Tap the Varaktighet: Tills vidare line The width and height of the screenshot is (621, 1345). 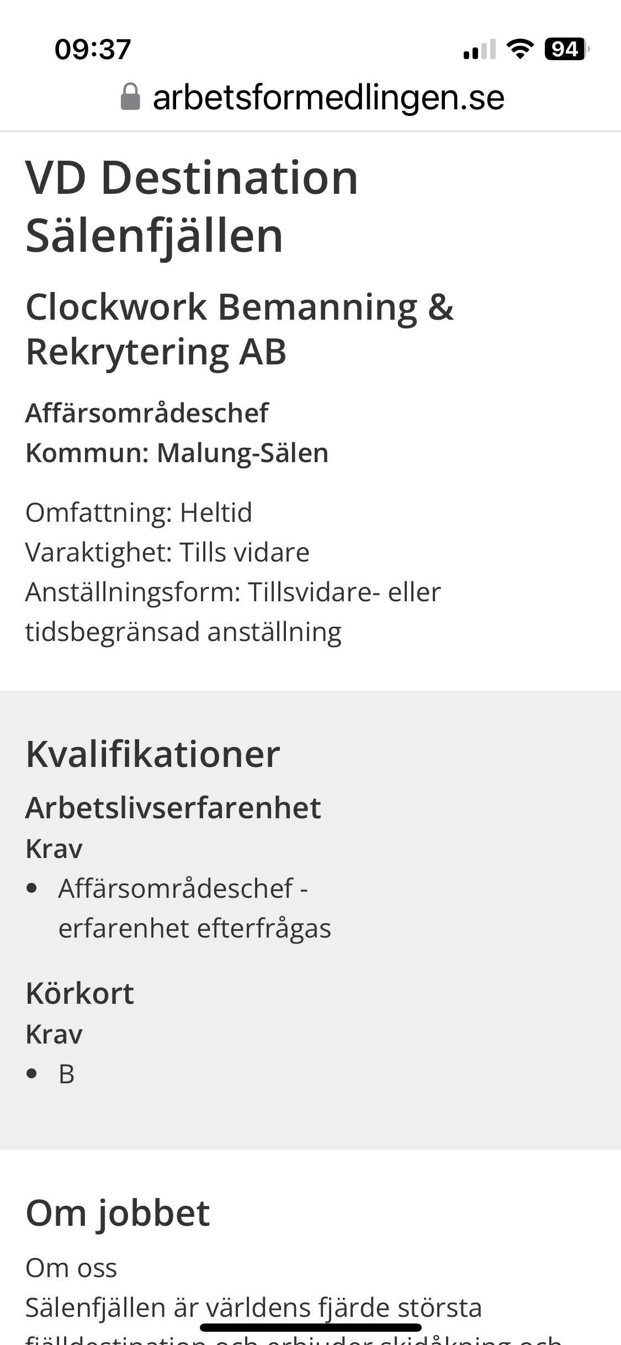click(x=168, y=552)
